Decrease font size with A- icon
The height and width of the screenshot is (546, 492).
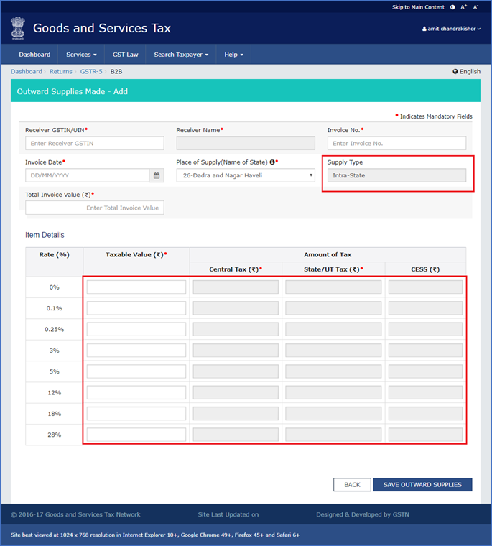pyautogui.click(x=475, y=7)
